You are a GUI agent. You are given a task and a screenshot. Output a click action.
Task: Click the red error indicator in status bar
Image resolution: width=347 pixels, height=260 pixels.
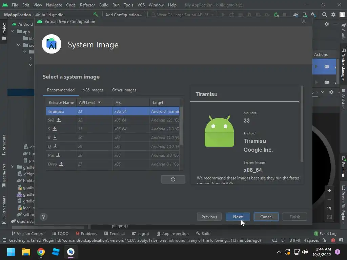coord(333,240)
